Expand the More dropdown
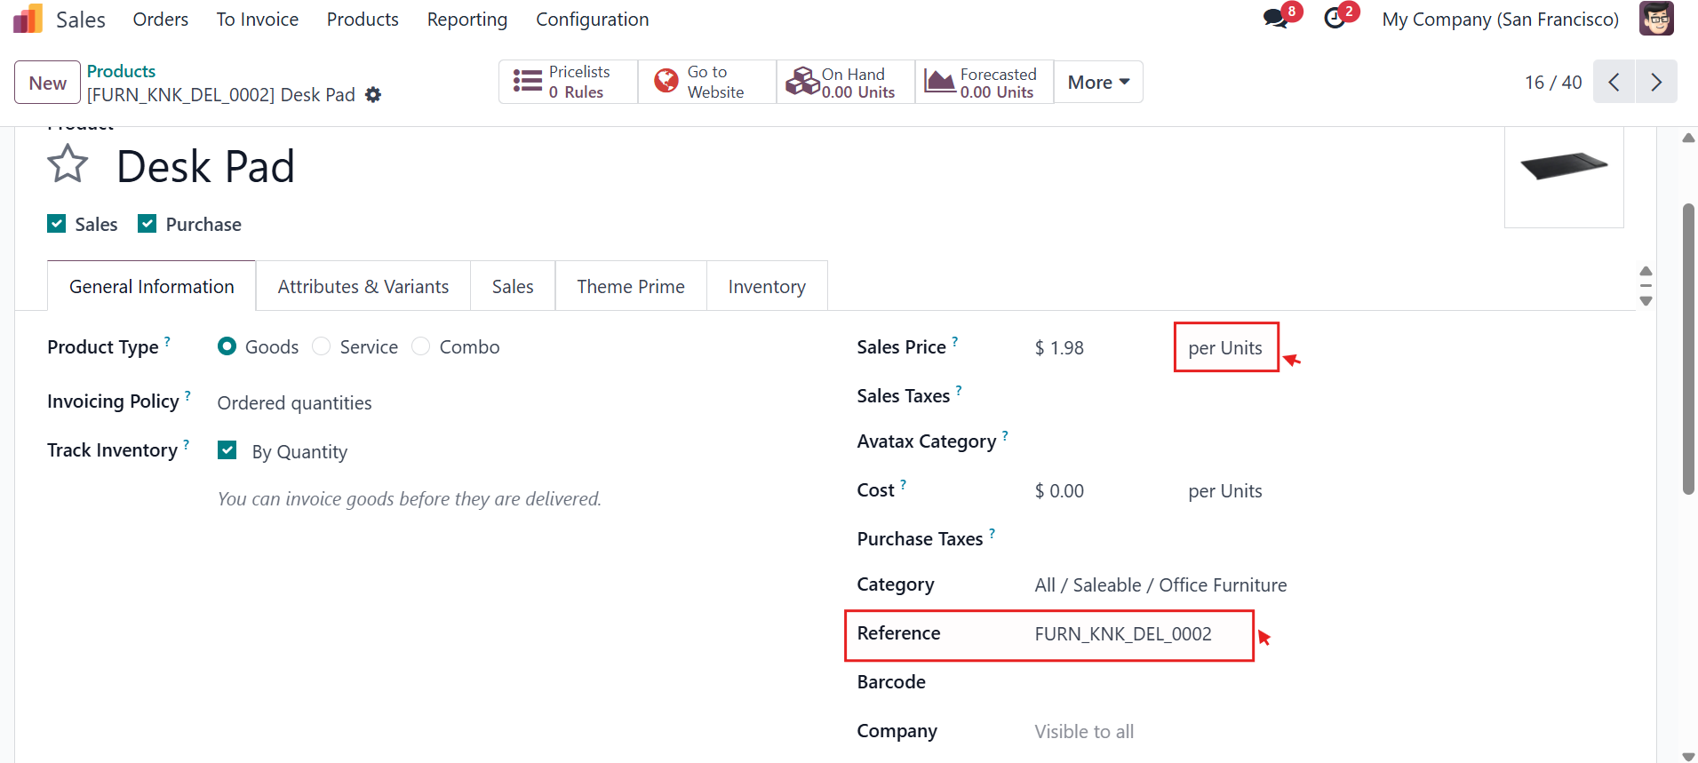 click(x=1098, y=82)
